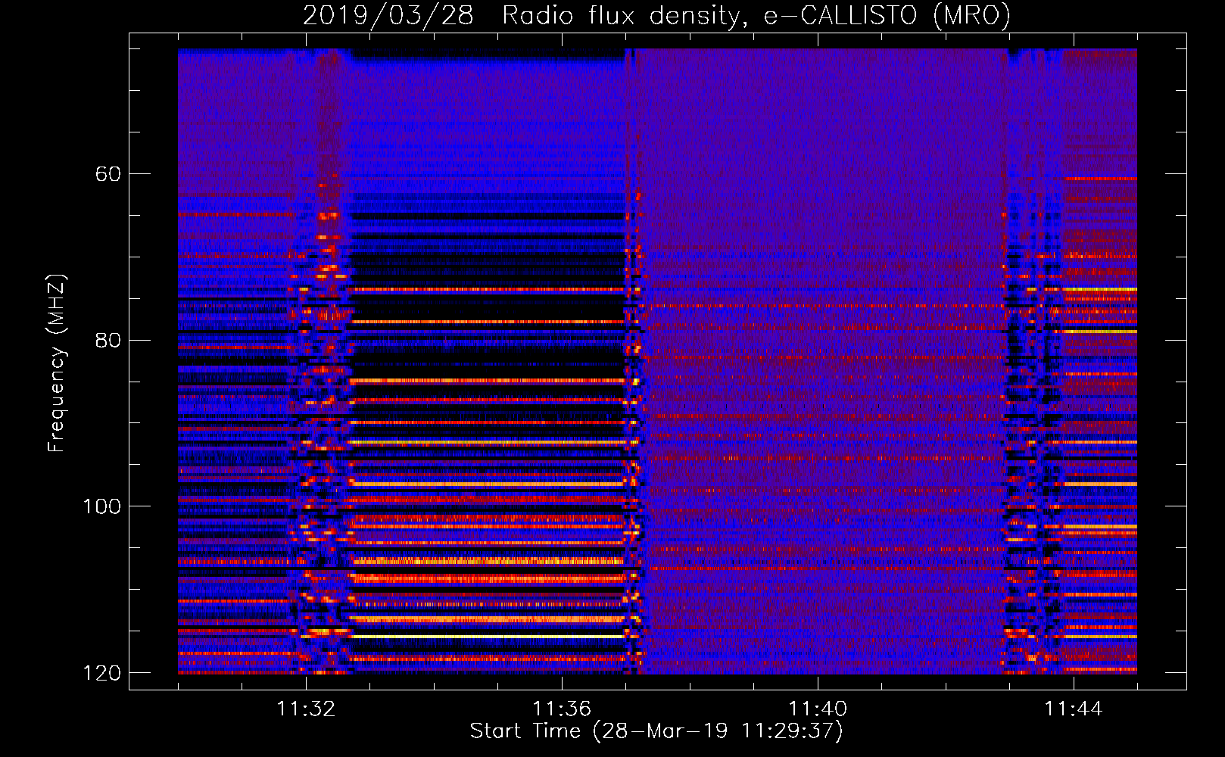The width and height of the screenshot is (1225, 757).
Task: Click the 'Frequency (MHZ)' y-axis label
Action: 57,363
